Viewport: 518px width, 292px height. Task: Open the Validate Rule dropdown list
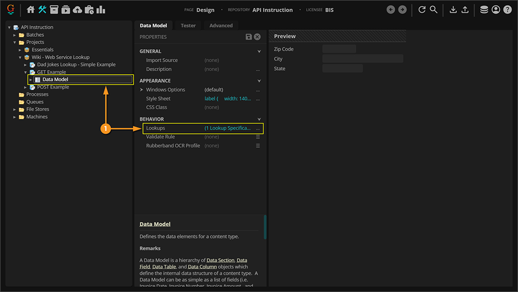[258, 137]
